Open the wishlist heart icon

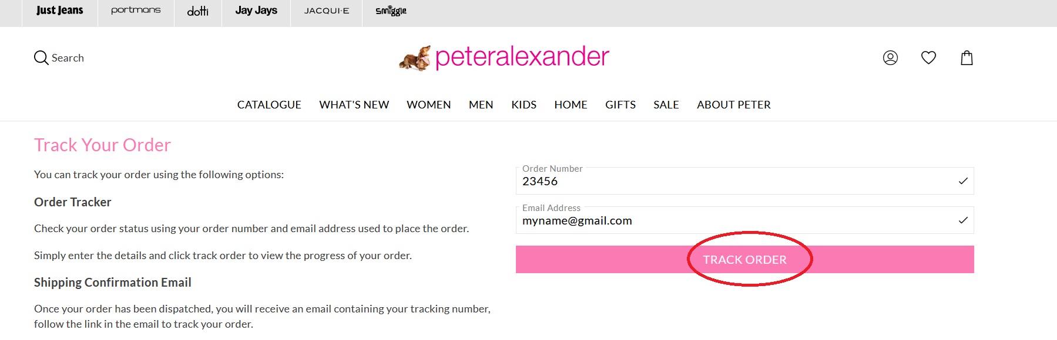coord(928,57)
